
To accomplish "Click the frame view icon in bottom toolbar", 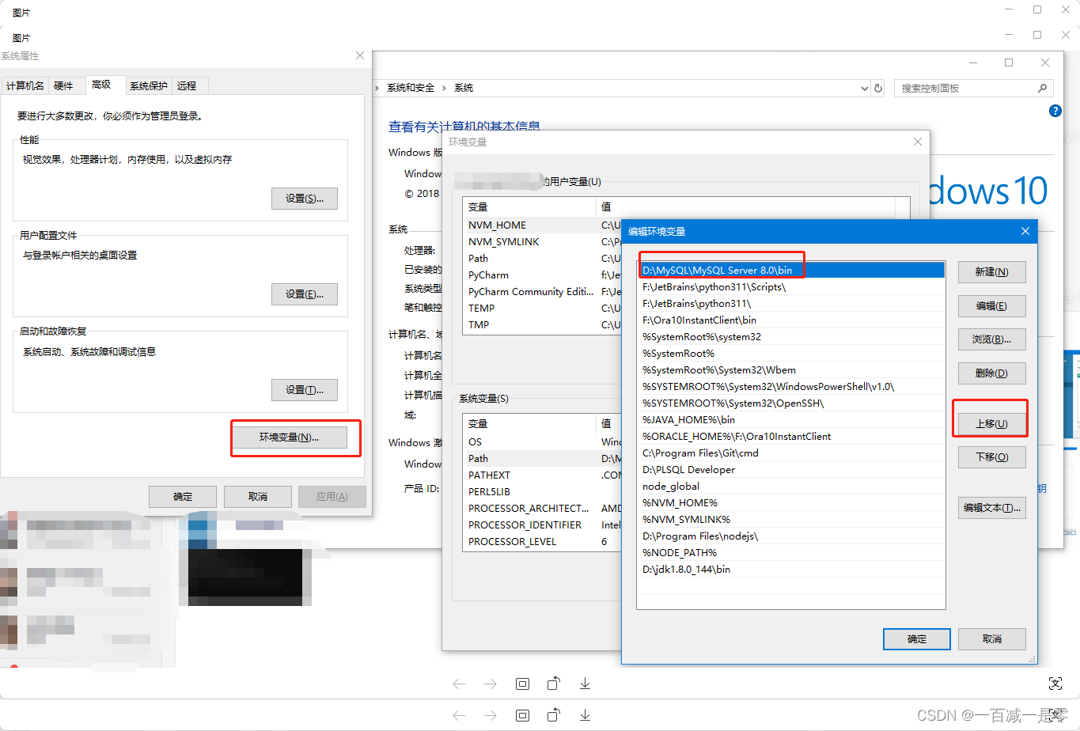I will [522, 684].
